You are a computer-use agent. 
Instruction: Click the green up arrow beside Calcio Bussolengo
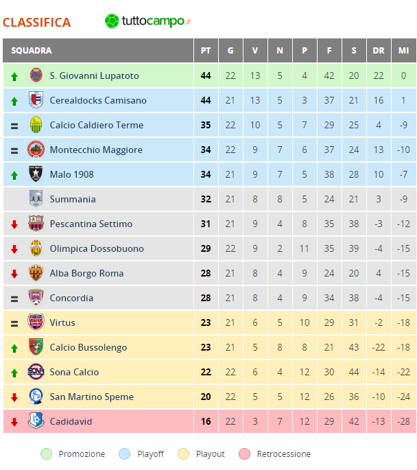(x=14, y=348)
